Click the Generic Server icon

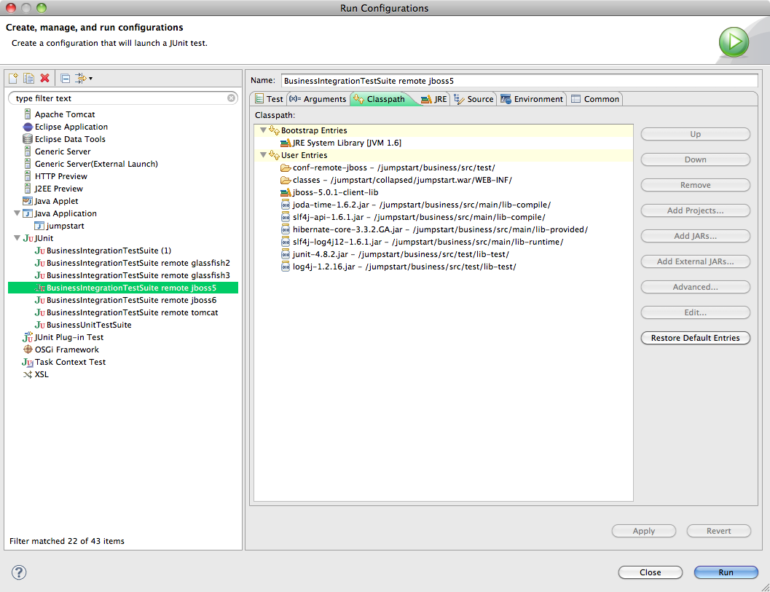(28, 151)
